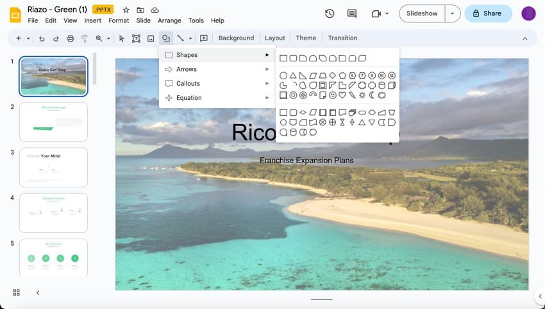Viewport: 545px width, 309px height.
Task: Pick the heart shape from the gallery
Action: tap(342, 95)
